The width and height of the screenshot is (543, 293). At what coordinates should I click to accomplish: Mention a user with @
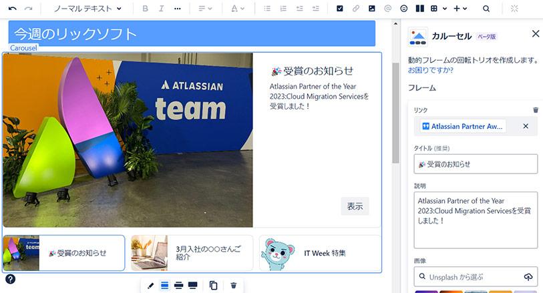[387, 9]
